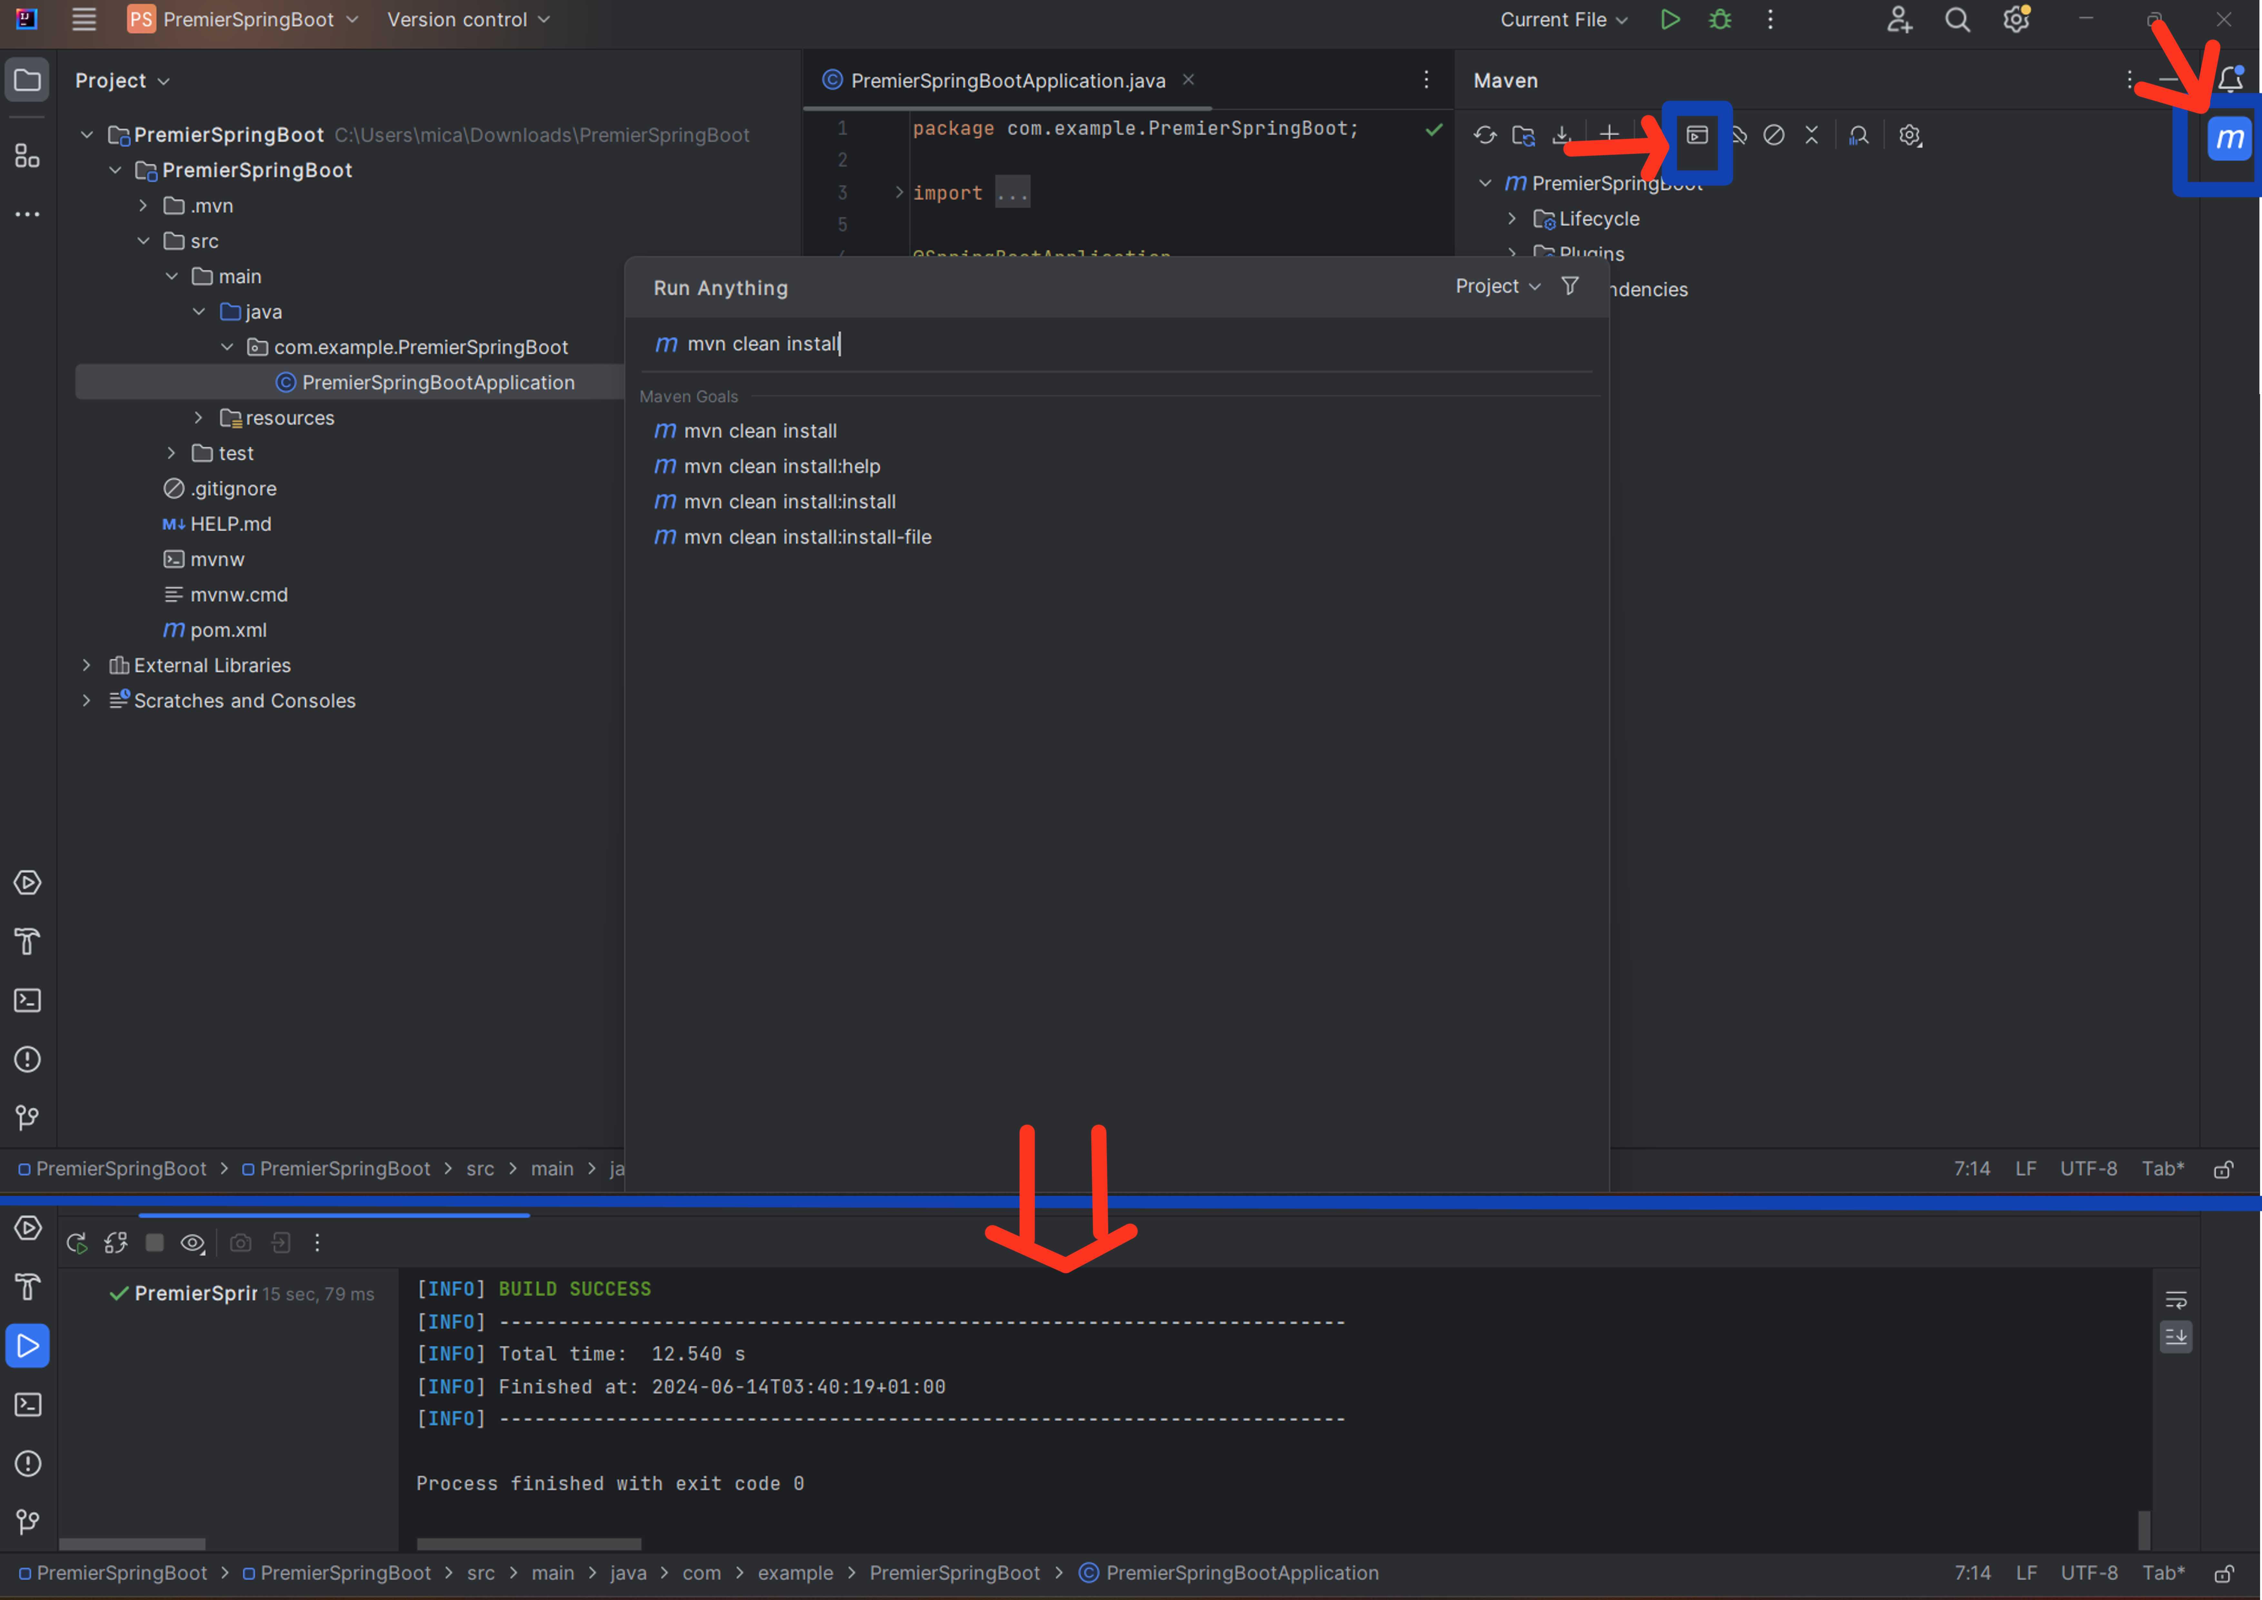Toggle Maven tool window with blue m button
2262x1600 pixels.
pyautogui.click(x=2229, y=138)
